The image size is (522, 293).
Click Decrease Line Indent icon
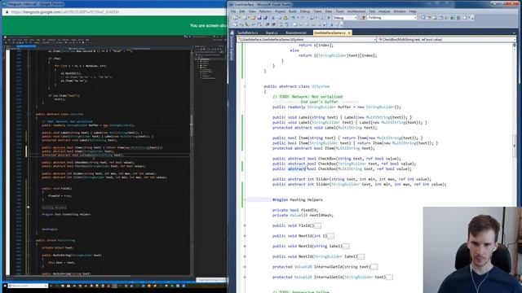pos(268,24)
